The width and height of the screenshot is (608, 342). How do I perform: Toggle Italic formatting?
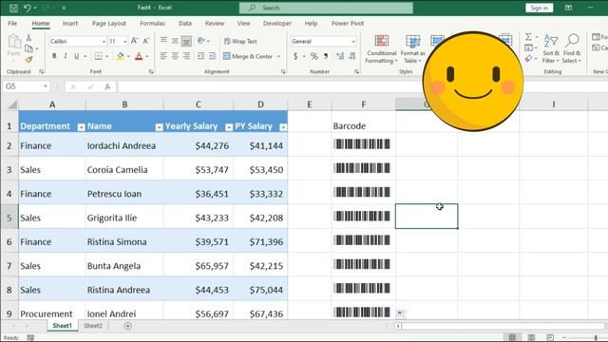tap(66, 56)
